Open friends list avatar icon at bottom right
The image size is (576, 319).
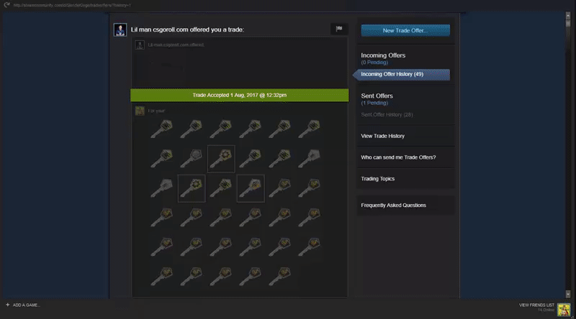(x=564, y=310)
